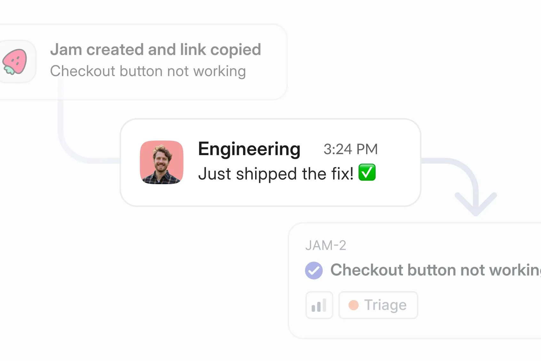541x361 pixels.
Task: Select the "Just shipped the fix!" message text
Action: pos(276,174)
